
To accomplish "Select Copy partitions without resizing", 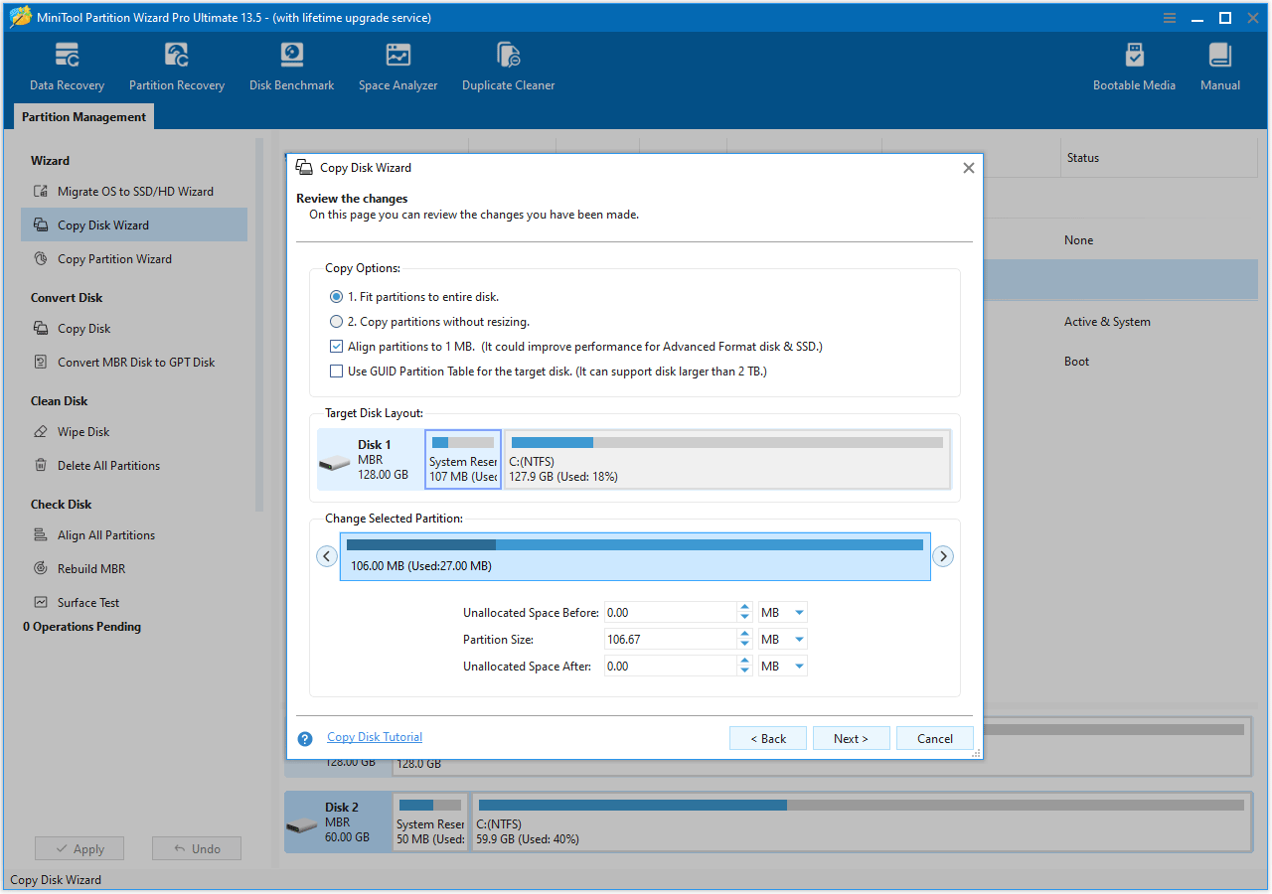I will (336, 321).
